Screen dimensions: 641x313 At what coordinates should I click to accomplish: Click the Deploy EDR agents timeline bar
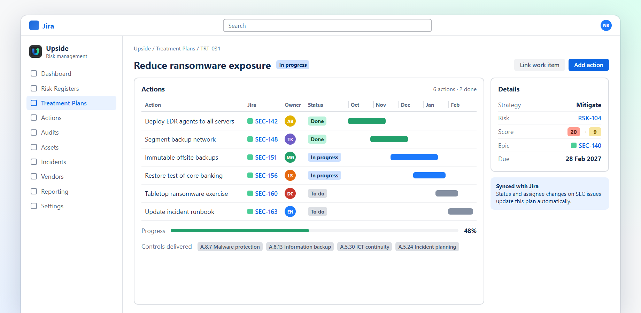(367, 121)
